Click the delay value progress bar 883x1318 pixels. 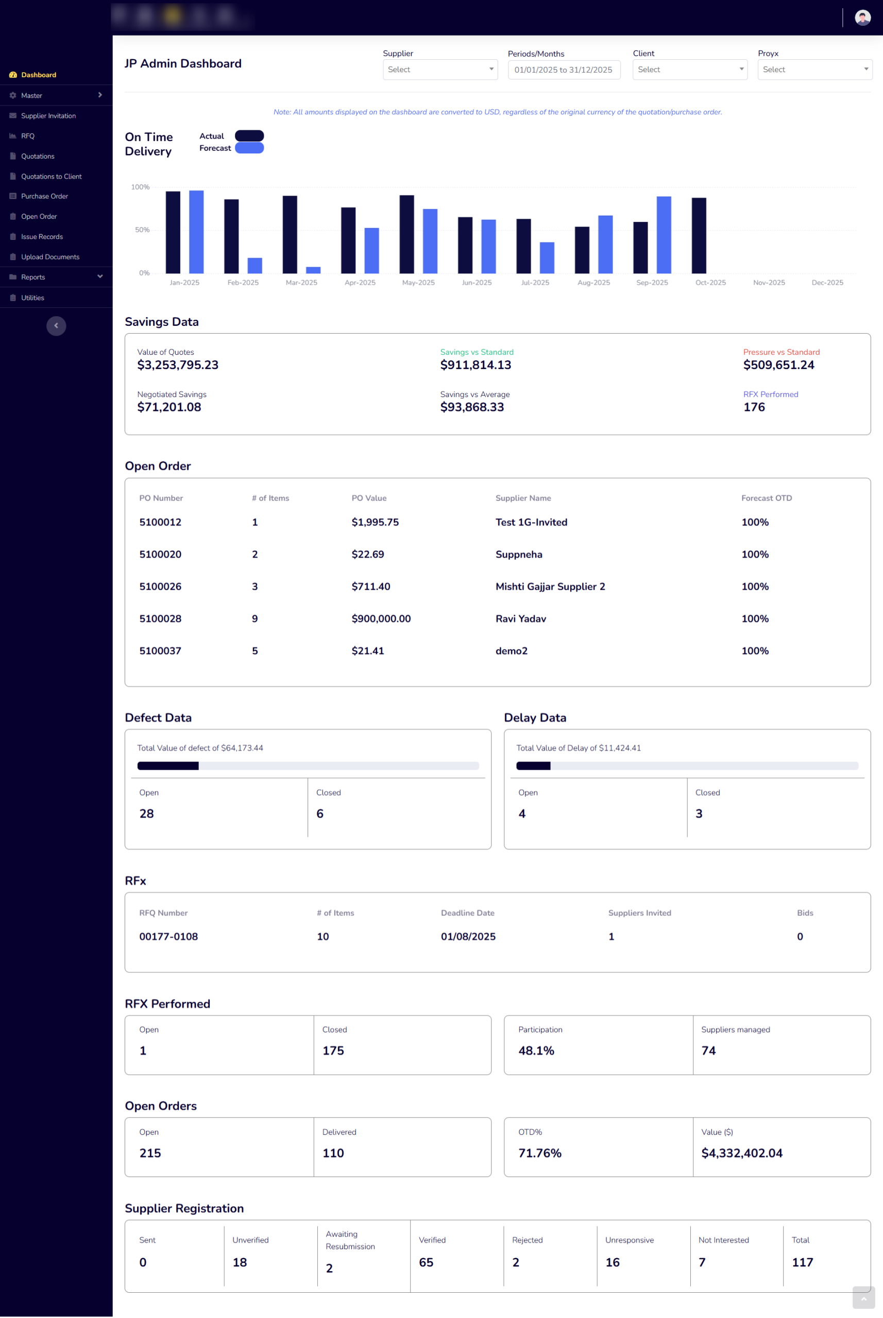coord(688,767)
